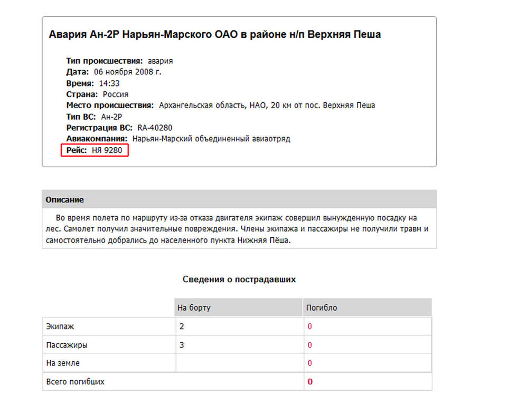Select the 'Дата:' field label
Image resolution: width=518 pixels, height=405 pixels.
click(x=77, y=72)
